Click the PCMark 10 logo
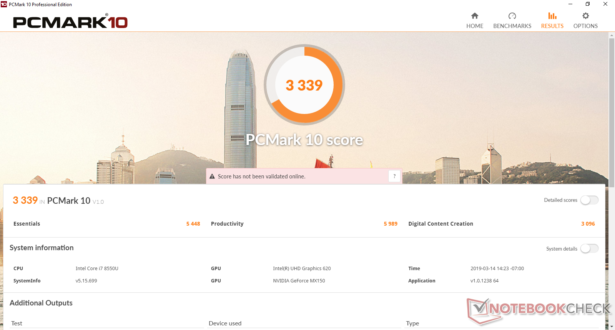 (x=70, y=21)
